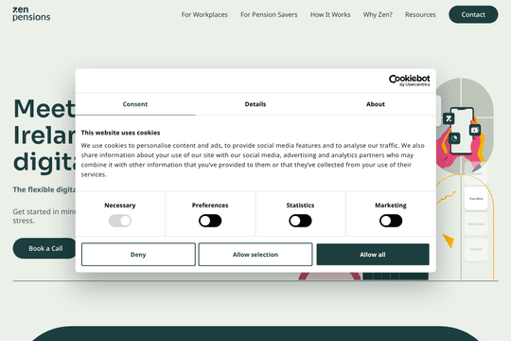Switch to the Details tab

pyautogui.click(x=255, y=104)
